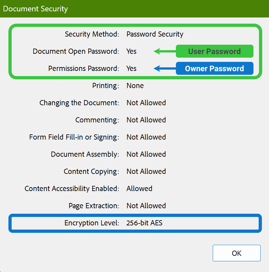Click the green arrow pointing at Document Open Password
Viewport: 269px width, 272px height.
coord(164,51)
